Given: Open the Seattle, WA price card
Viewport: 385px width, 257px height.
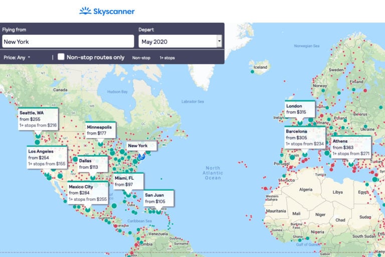Looking at the screenshot, I should pos(38,119).
